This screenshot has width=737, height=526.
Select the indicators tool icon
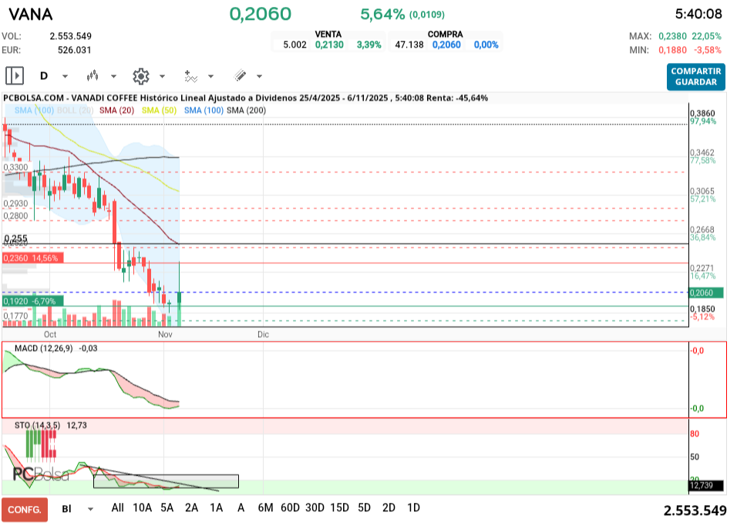(x=190, y=76)
